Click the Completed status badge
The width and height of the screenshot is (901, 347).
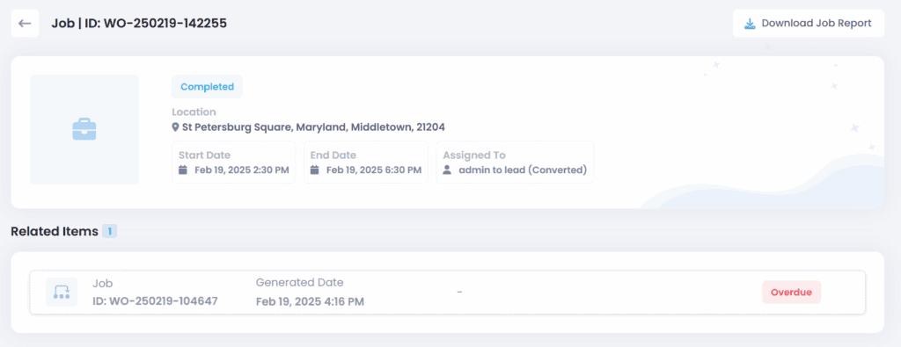tap(207, 87)
